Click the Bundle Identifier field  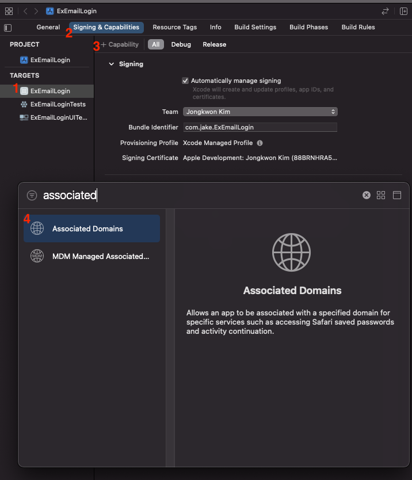coord(260,127)
